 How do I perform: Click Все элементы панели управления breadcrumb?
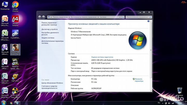click(x=84, y=17)
